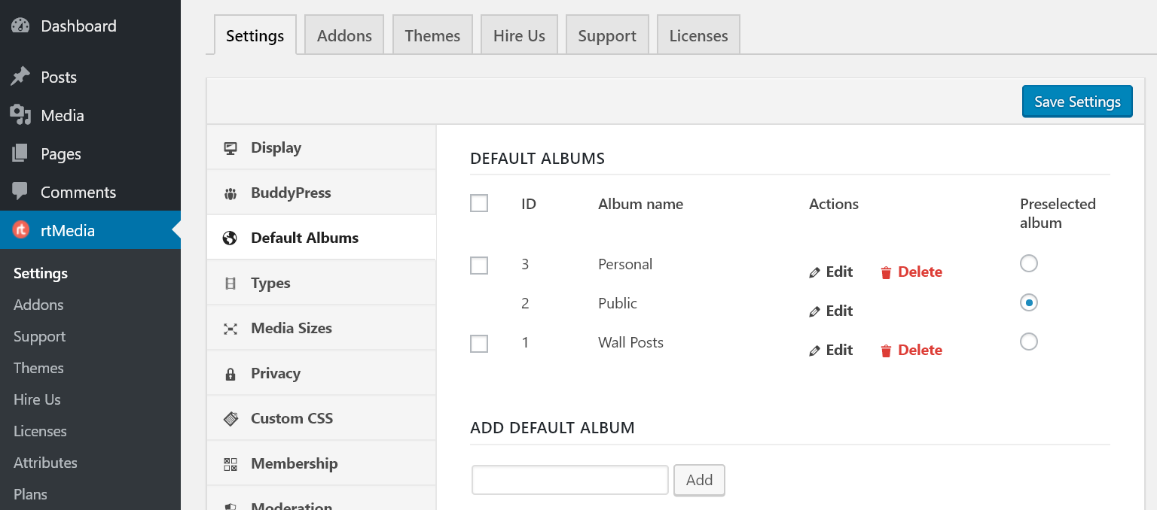Select the Privacy lock icon
1157x510 pixels.
pos(230,373)
